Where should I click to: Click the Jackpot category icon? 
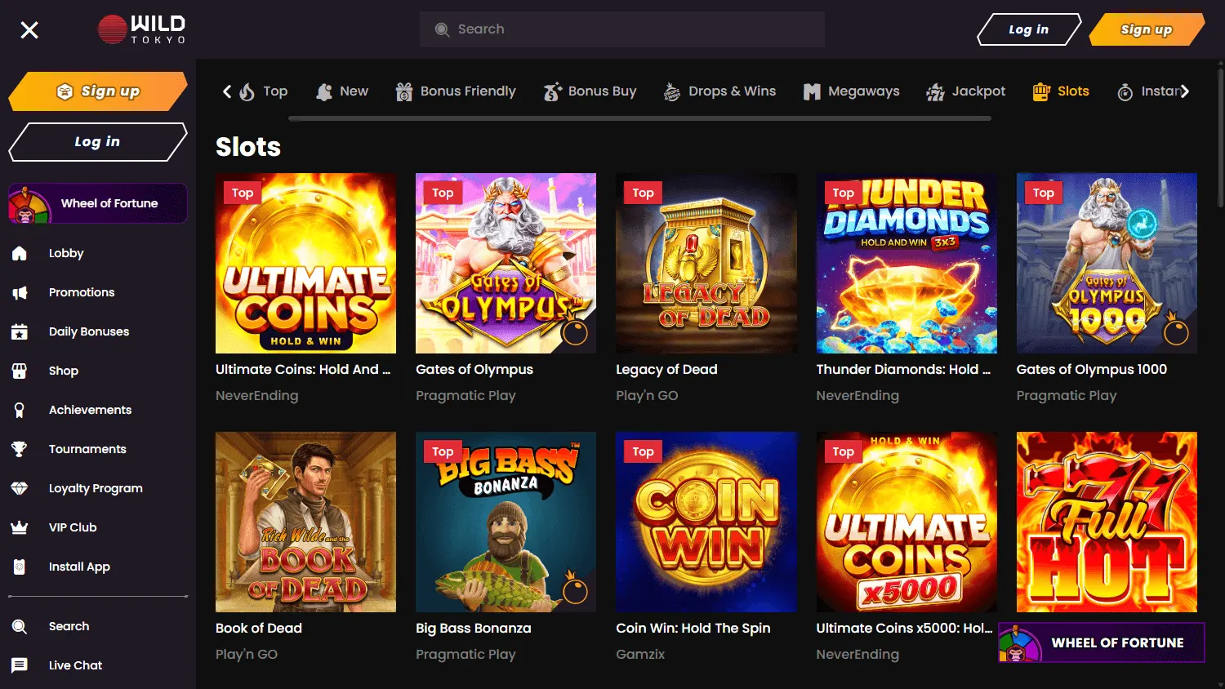(x=935, y=91)
